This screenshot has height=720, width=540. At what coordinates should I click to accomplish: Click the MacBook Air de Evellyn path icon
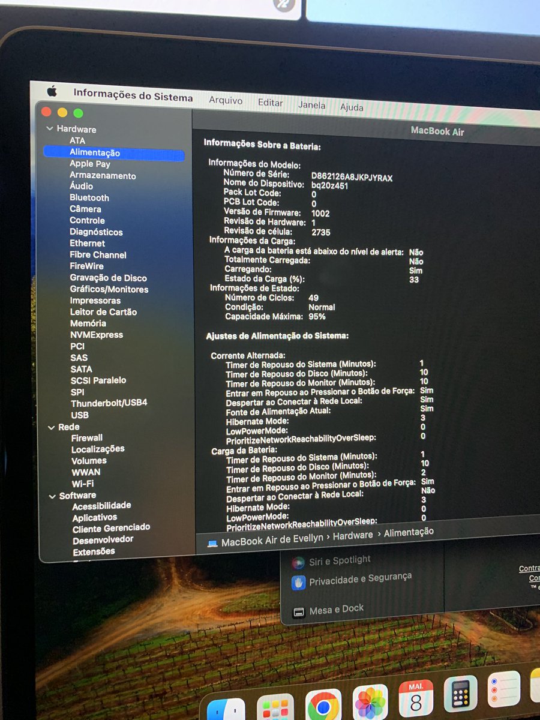coord(212,544)
